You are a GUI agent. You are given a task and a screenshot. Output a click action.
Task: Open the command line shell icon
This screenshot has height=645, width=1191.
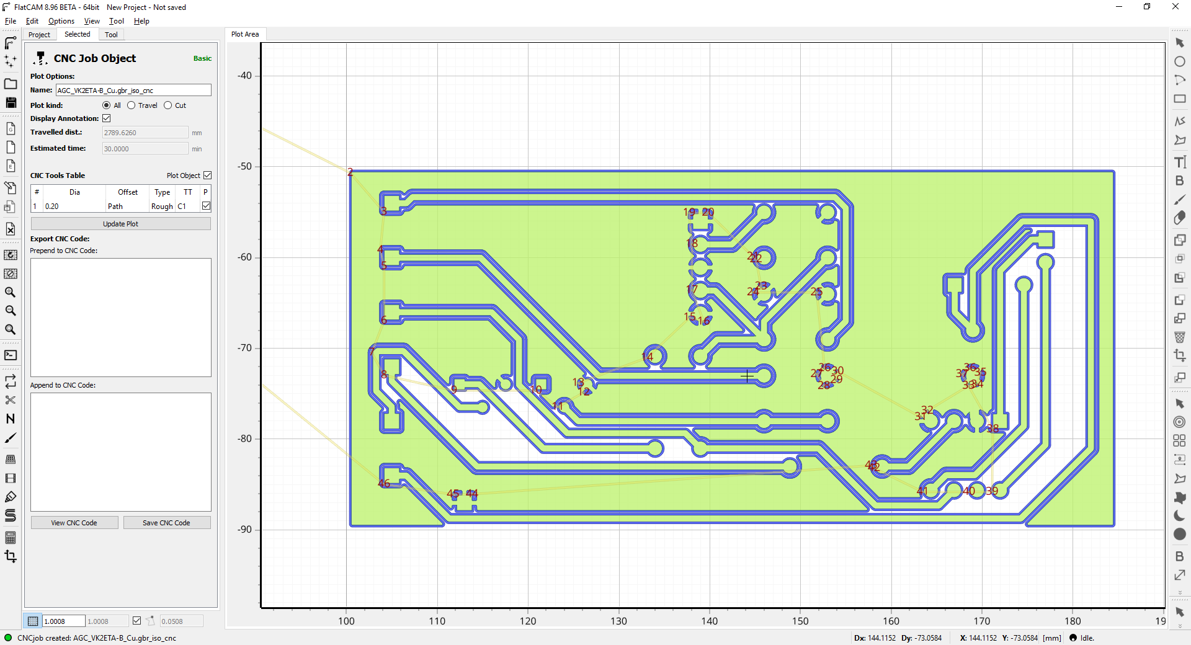click(x=11, y=355)
